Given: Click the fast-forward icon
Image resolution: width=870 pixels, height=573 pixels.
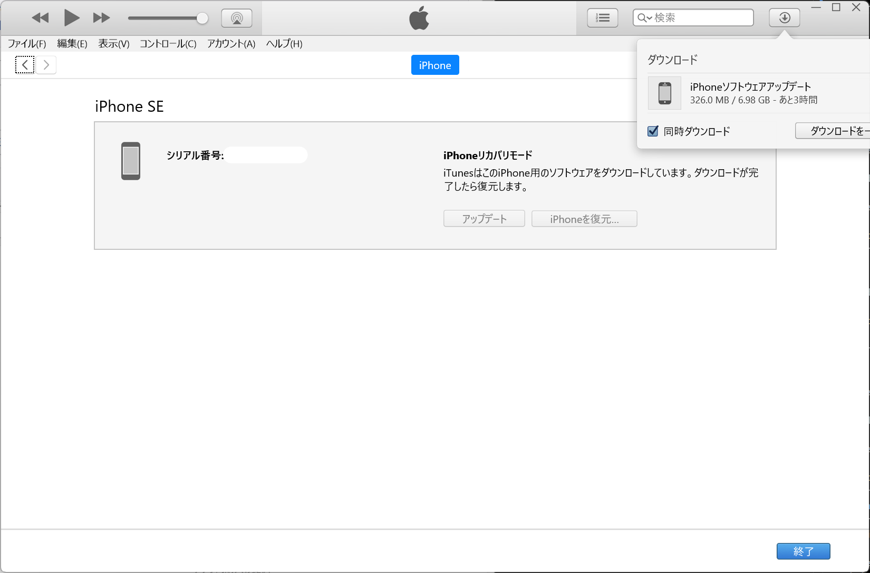Looking at the screenshot, I should pos(101,17).
